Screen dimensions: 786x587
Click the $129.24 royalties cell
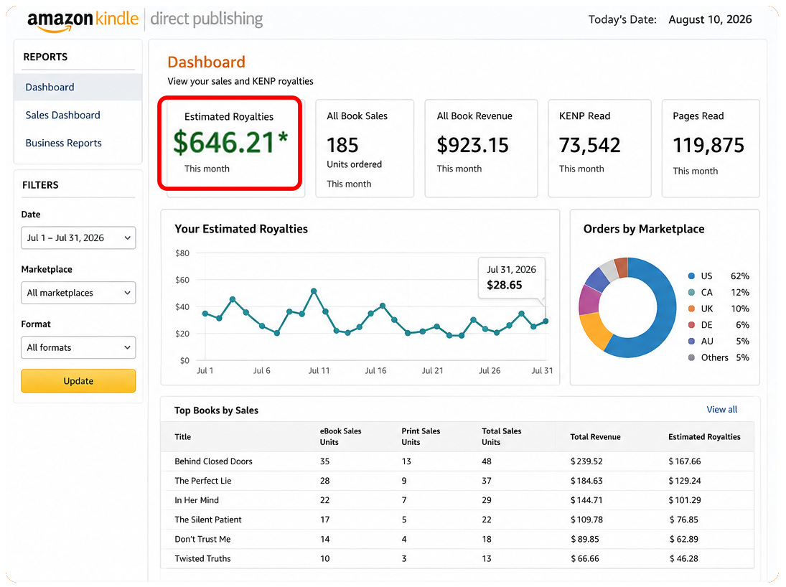pos(685,481)
